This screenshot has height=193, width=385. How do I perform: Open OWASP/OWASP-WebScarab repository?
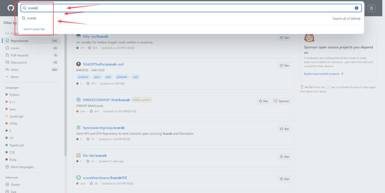tap(106, 100)
